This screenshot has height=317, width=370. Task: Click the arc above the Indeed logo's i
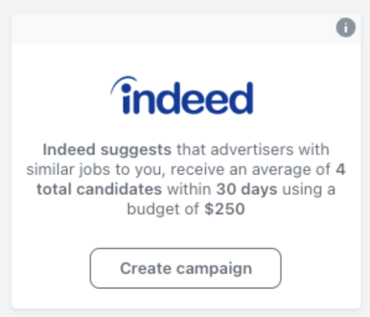pos(123,84)
